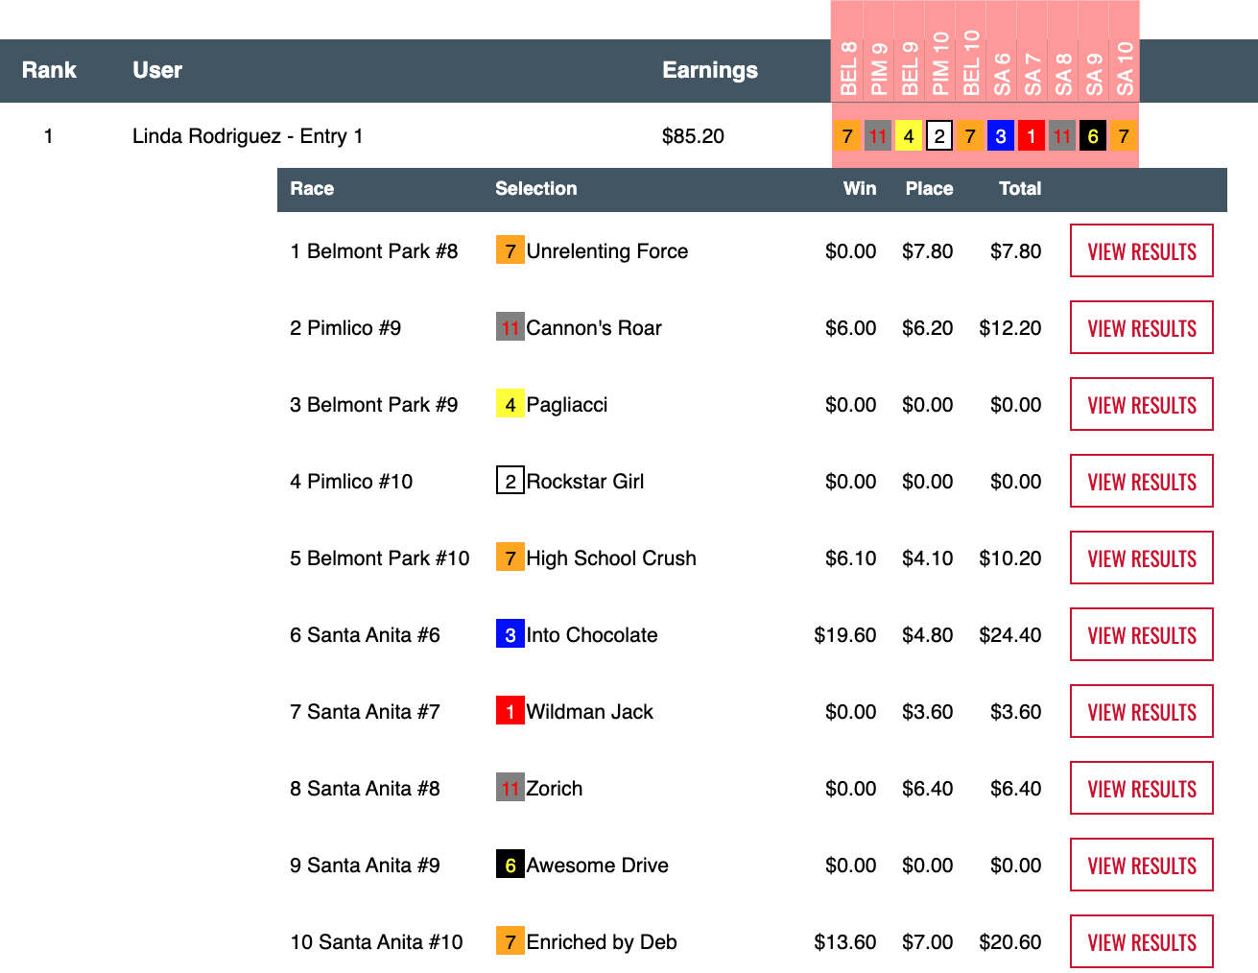Click the High School Crush selection name

pyautogui.click(x=611, y=558)
